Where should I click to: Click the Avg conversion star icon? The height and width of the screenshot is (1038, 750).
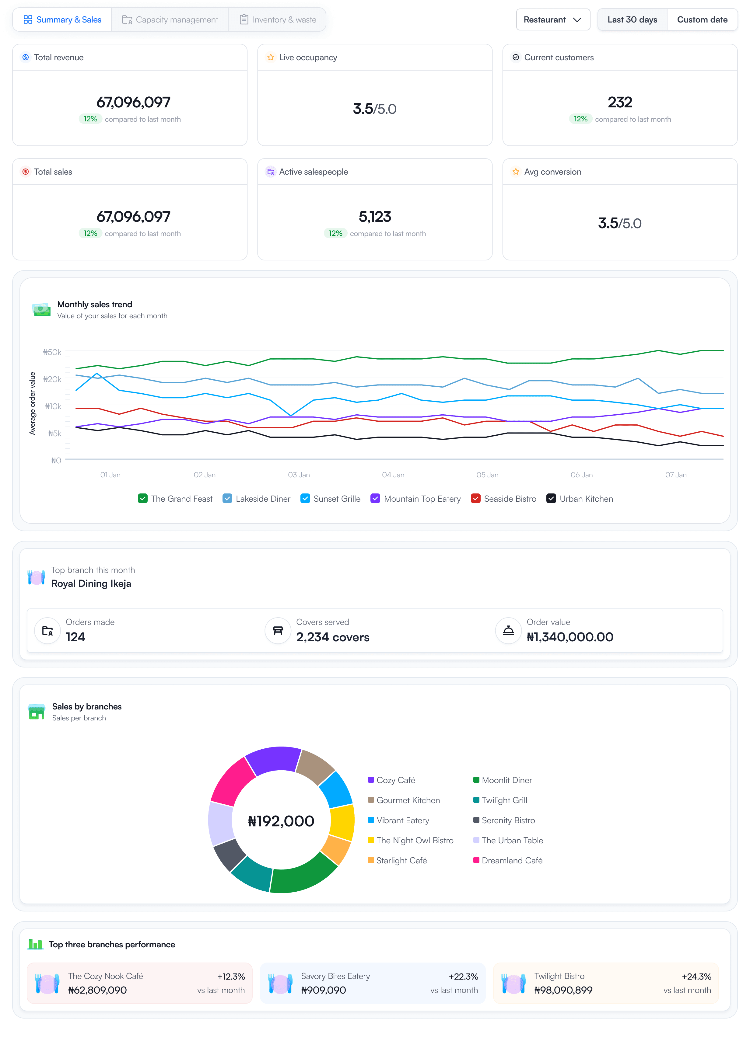(x=516, y=172)
